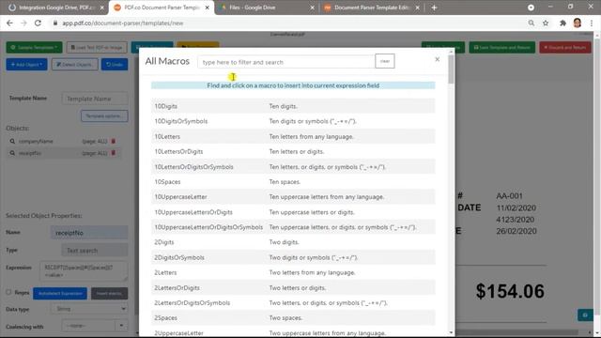Insert the 10LettersOrDigits macro

click(x=293, y=151)
